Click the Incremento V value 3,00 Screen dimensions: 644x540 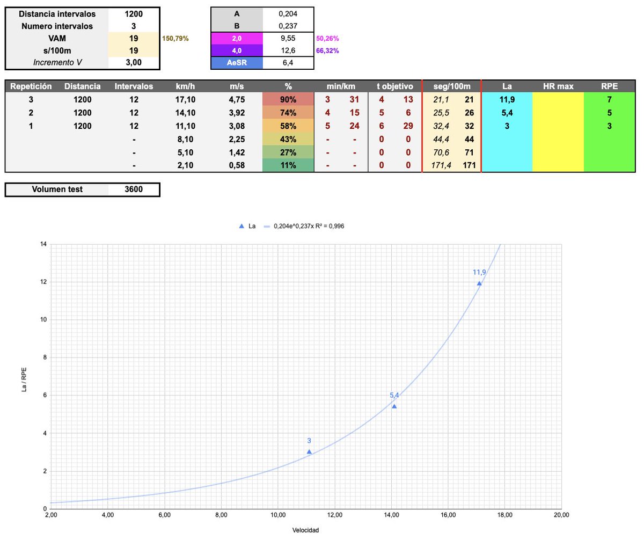point(134,63)
